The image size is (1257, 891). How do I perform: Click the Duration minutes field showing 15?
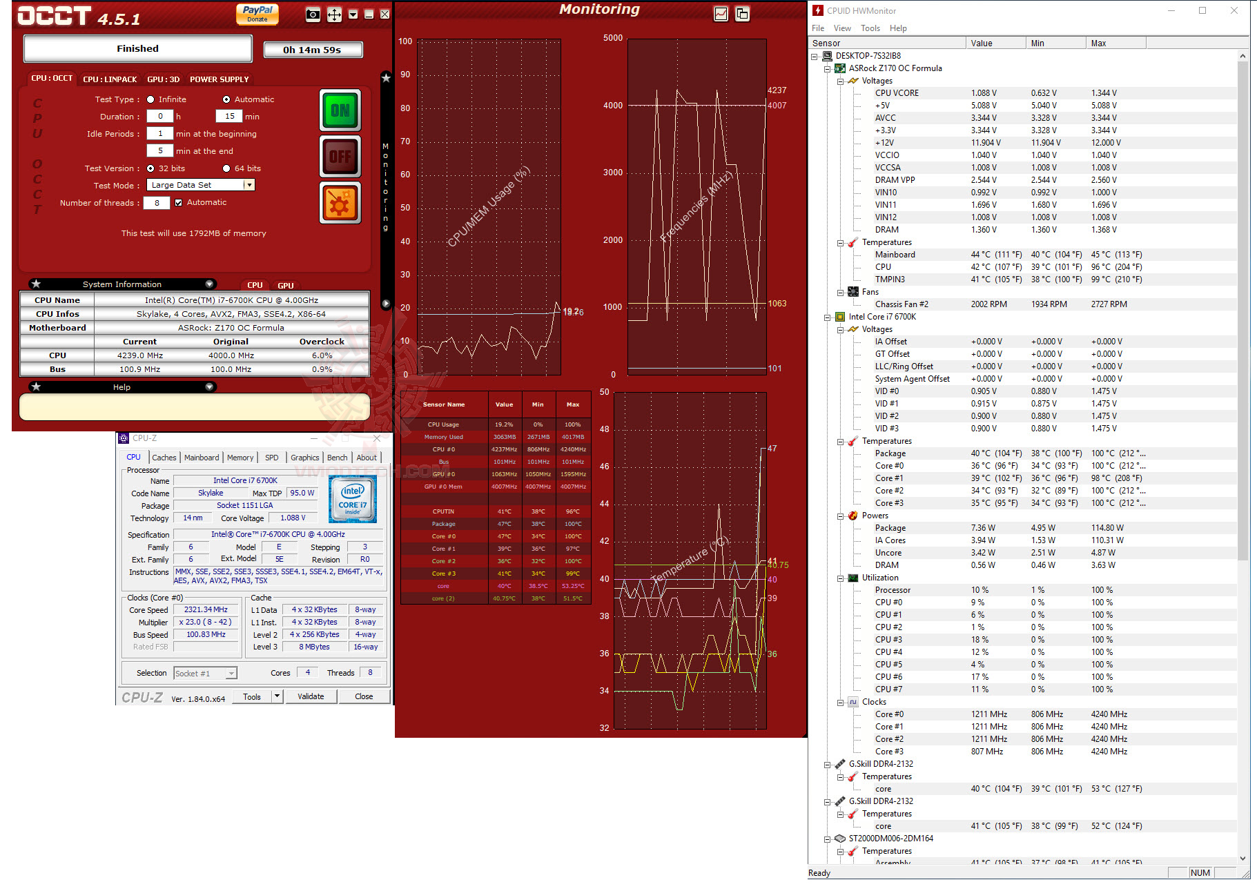(230, 117)
